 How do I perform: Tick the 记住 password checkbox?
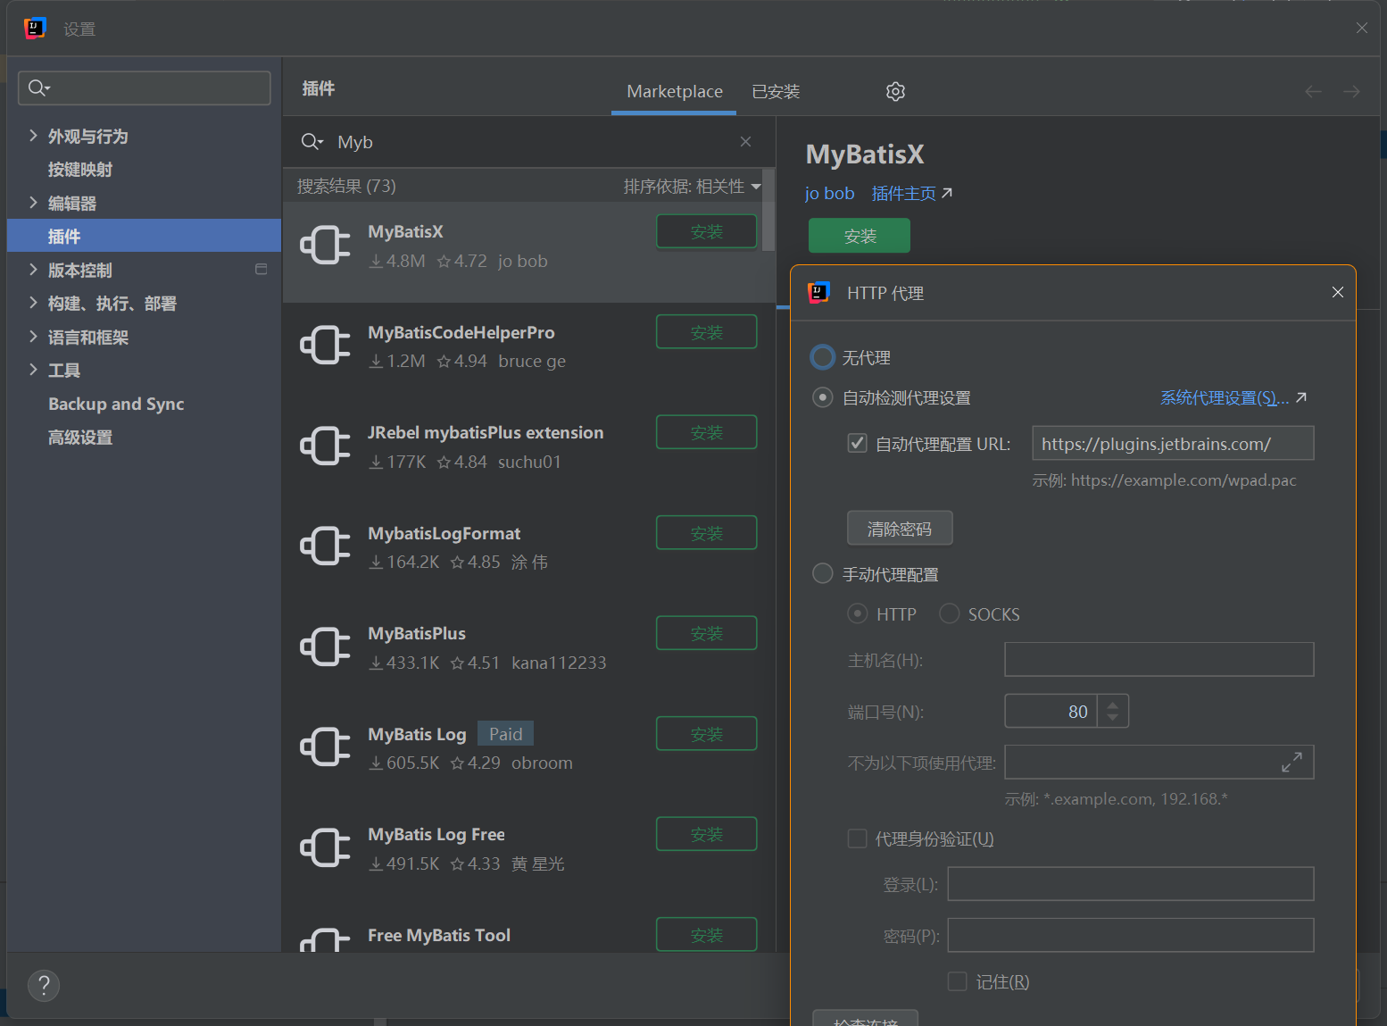pyautogui.click(x=957, y=981)
